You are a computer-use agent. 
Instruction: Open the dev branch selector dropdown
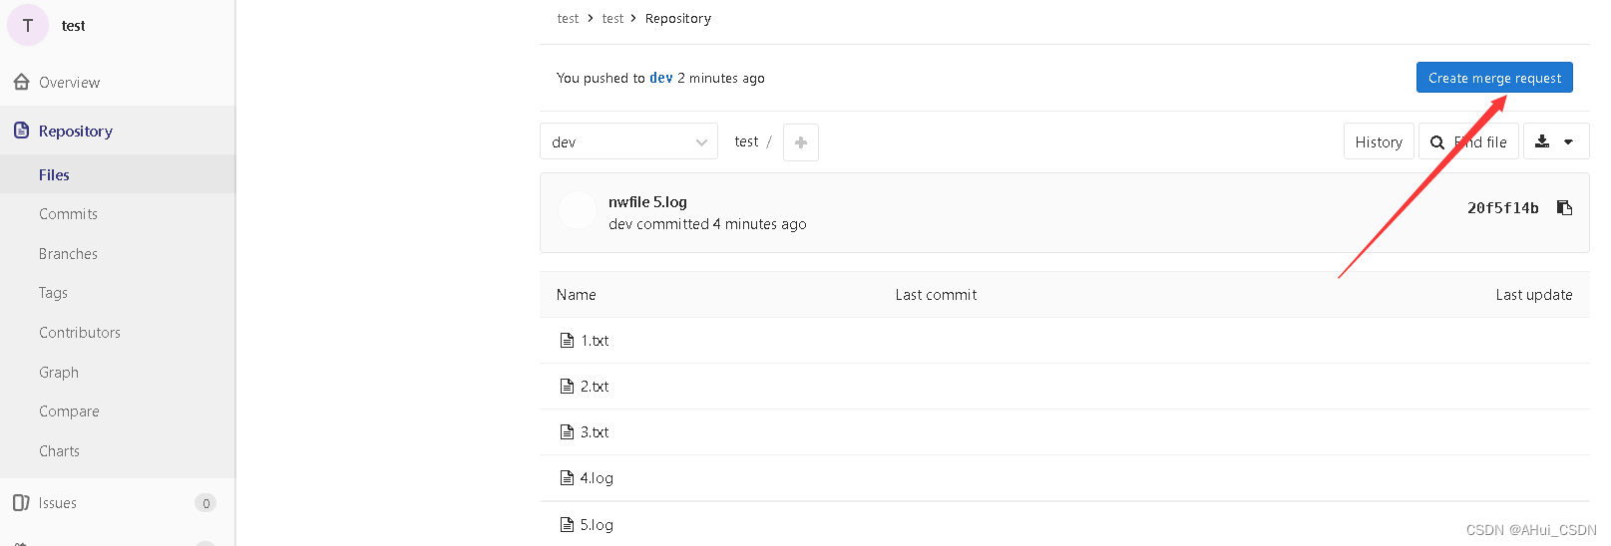(x=628, y=142)
